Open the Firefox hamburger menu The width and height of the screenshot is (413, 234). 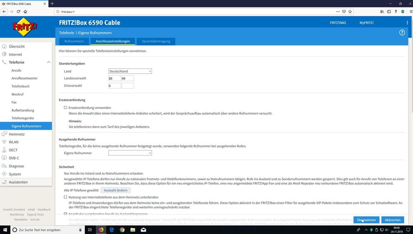coord(411,12)
